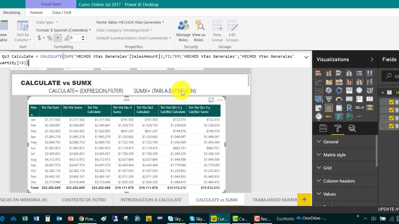Image resolution: width=399 pixels, height=224 pixels.
Task: Open the Fields well pane icon
Action: [323, 128]
